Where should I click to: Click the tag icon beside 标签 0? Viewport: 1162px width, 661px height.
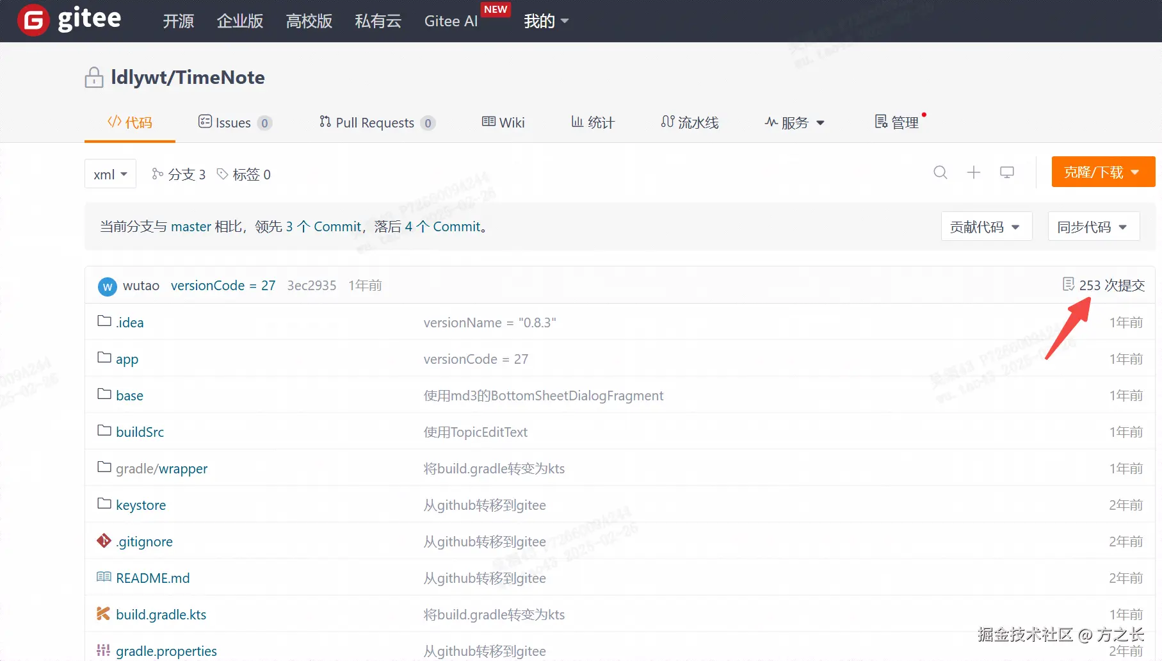tap(222, 174)
